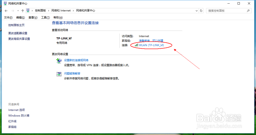Click 网络和共享中心 breadcrumb
This screenshot has width=256, height=135.
click(86, 11)
